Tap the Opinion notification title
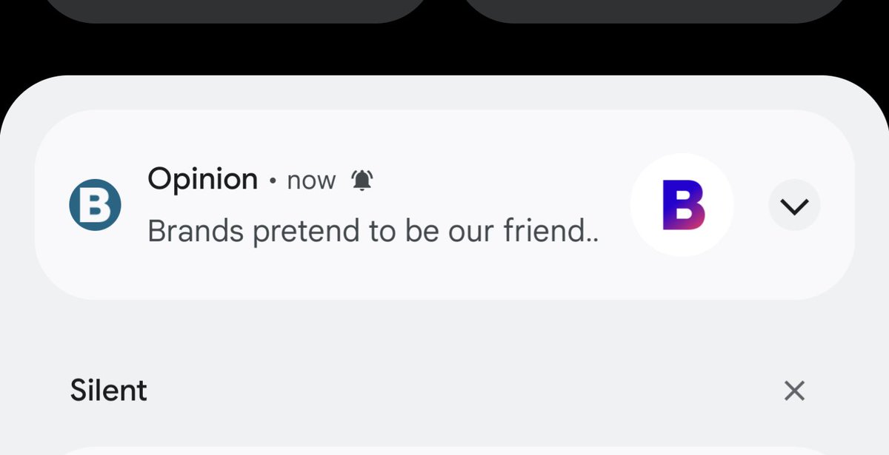Screen dimensions: 889x455 (202, 179)
